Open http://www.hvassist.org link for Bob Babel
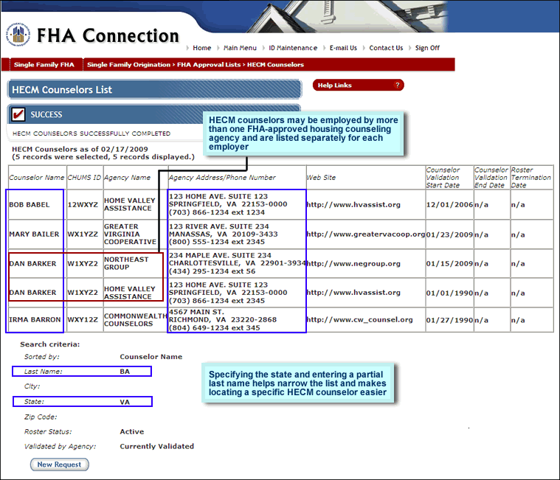This screenshot has width=560, height=480. point(353,205)
